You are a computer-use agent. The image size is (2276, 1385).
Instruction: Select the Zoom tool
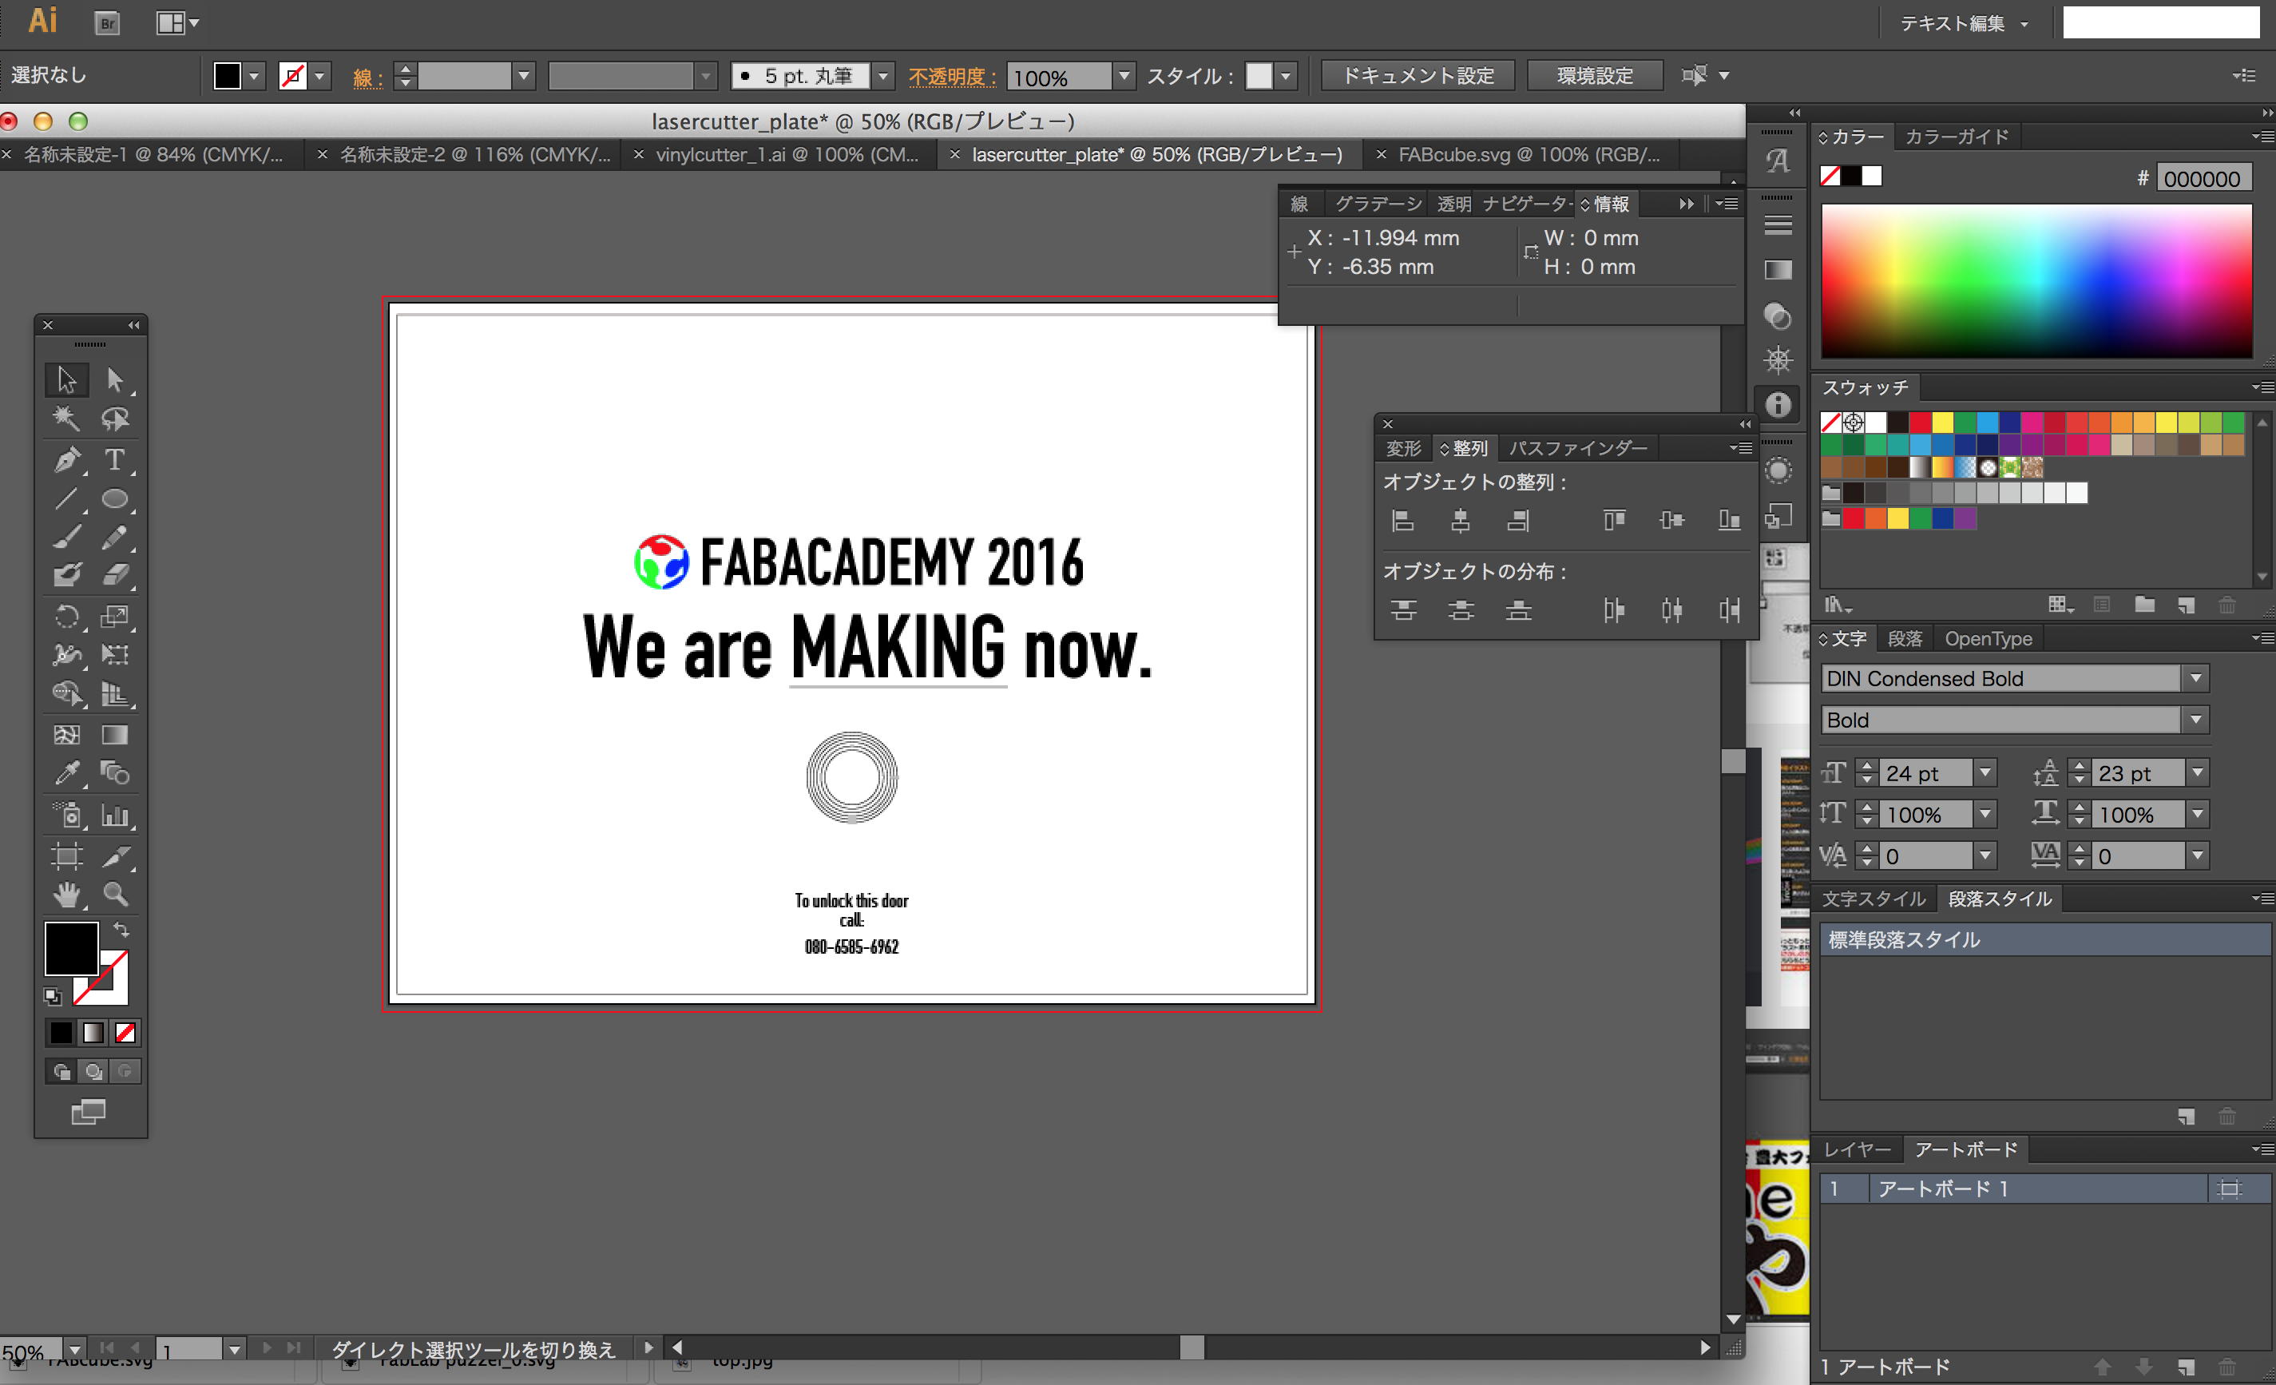[x=114, y=895]
